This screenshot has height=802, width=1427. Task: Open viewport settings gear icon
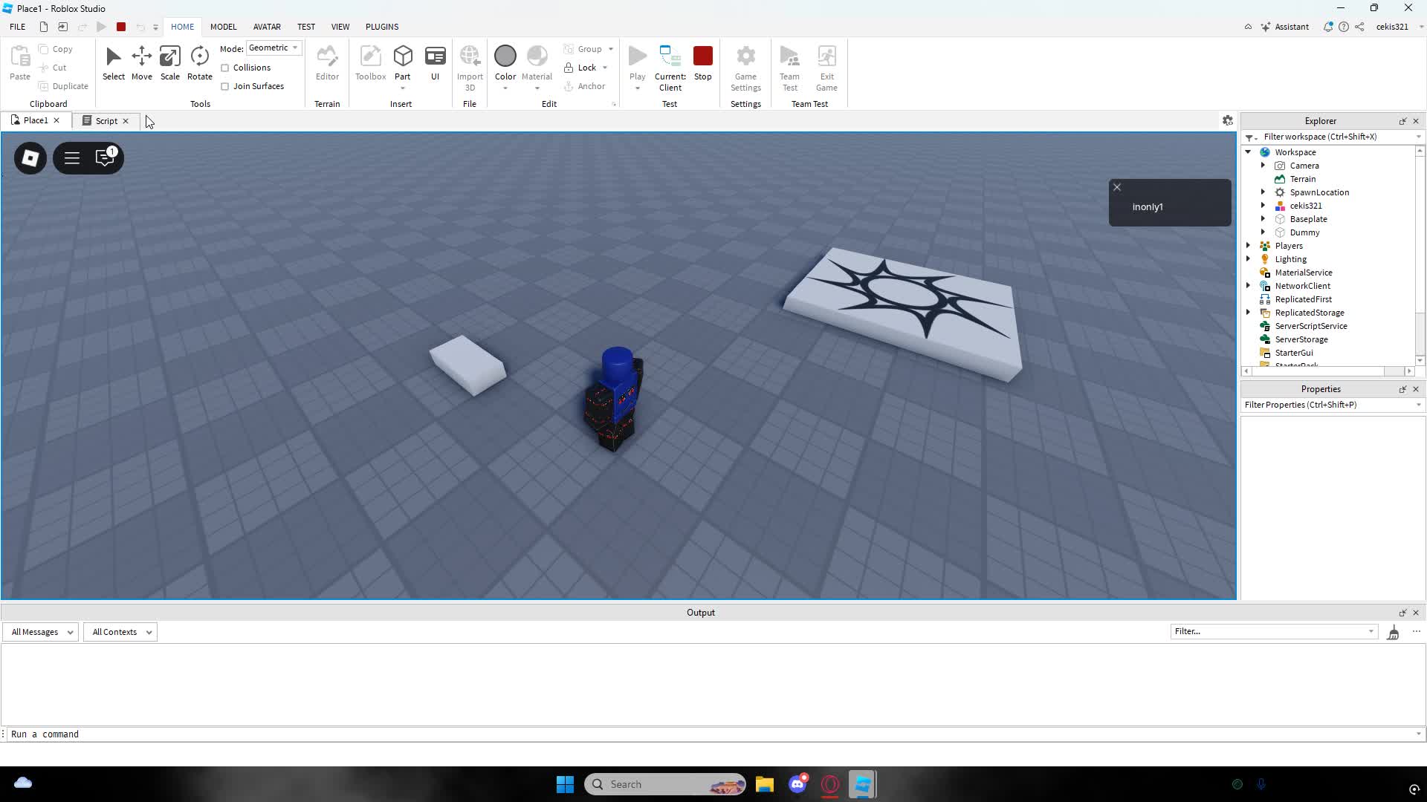point(1228,120)
